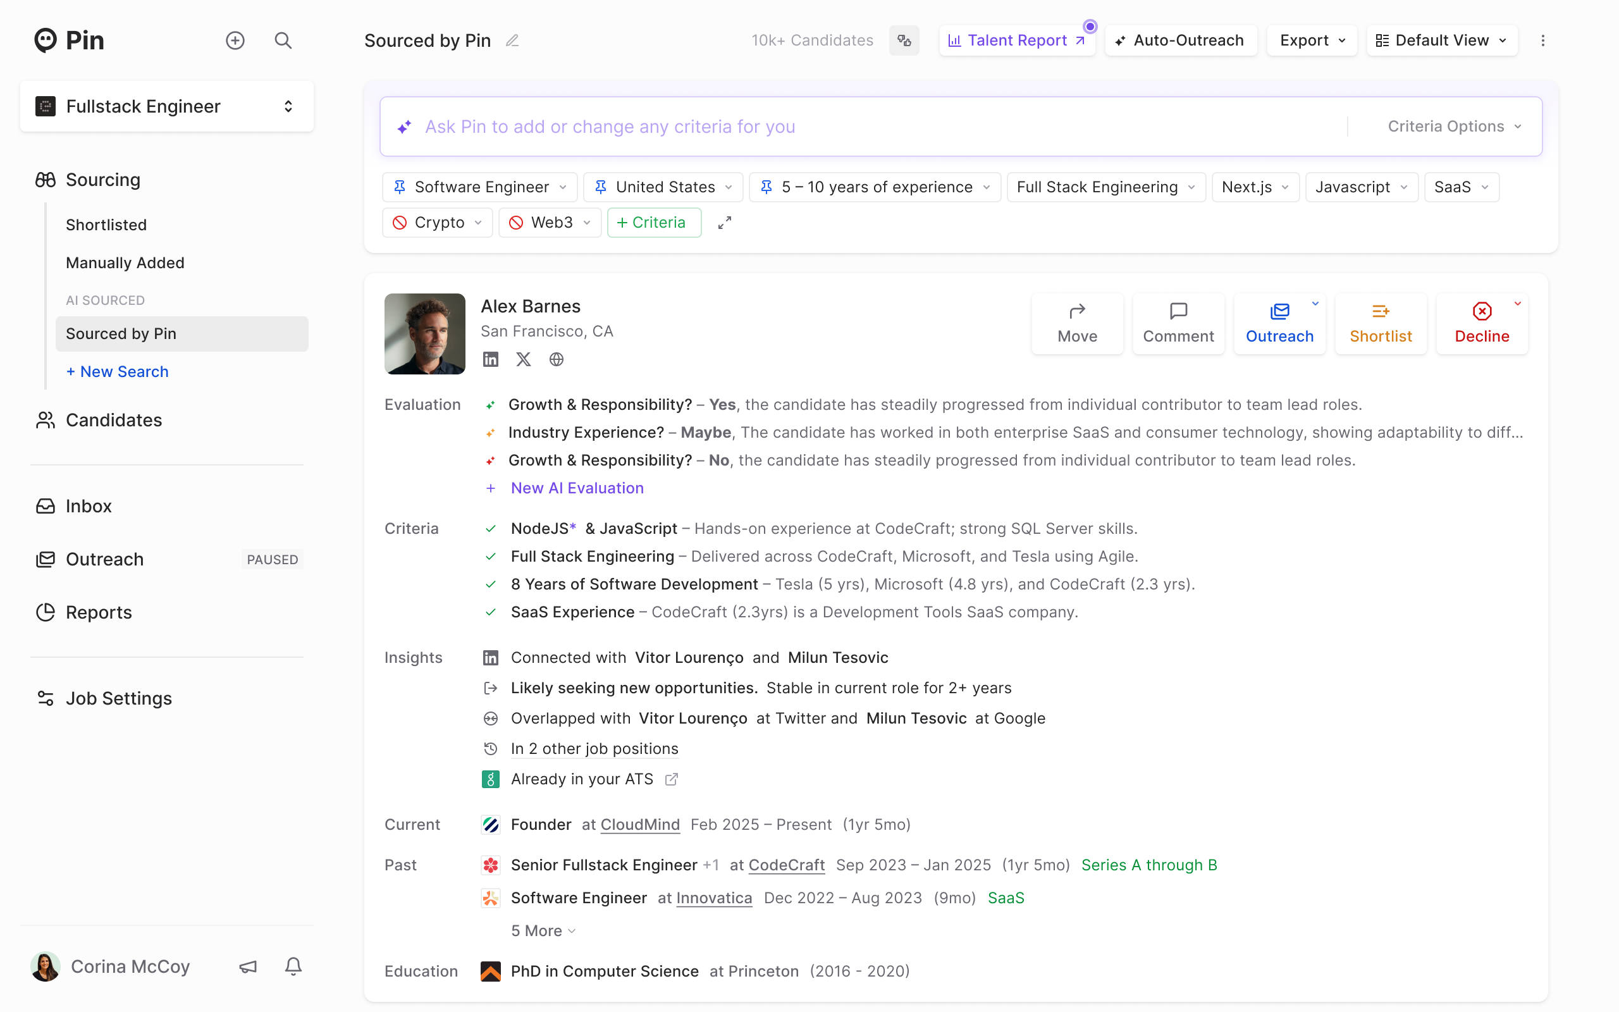Toggle the pin on Software Engineer criterion
Image resolution: width=1619 pixels, height=1012 pixels.
coord(400,187)
